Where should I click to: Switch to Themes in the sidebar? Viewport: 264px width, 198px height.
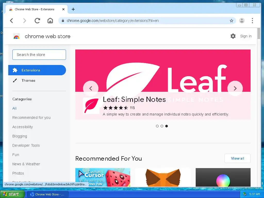(28, 80)
